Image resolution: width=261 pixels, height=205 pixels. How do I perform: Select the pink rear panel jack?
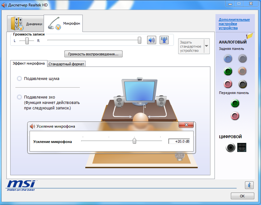228,84
